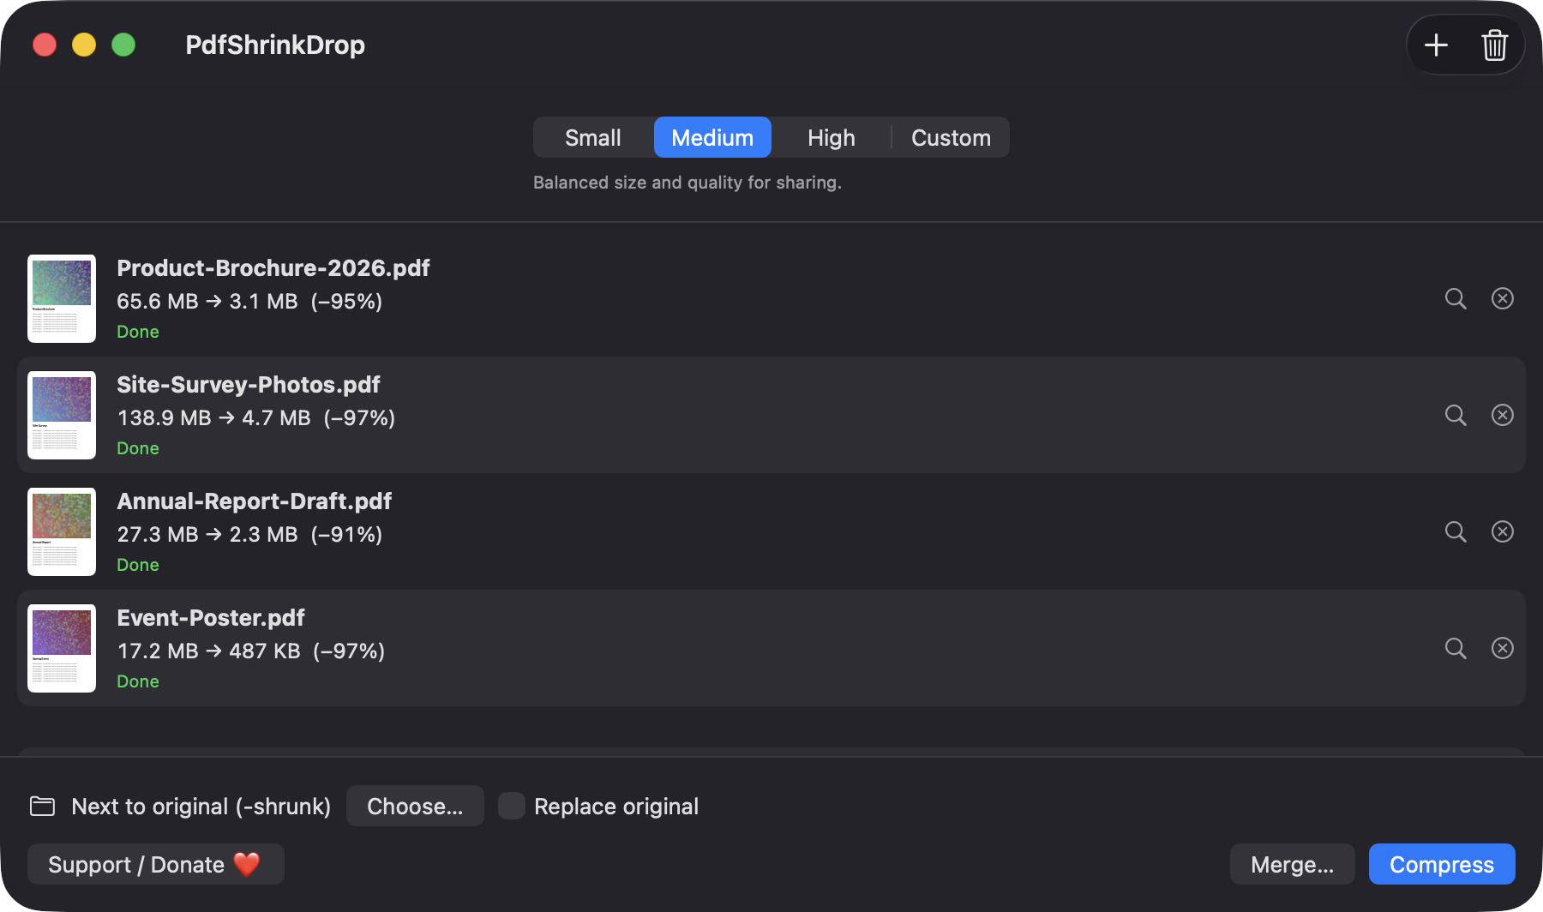This screenshot has width=1543, height=912.
Task: Select the Event-Poster.pdf file name
Action: coord(211,618)
